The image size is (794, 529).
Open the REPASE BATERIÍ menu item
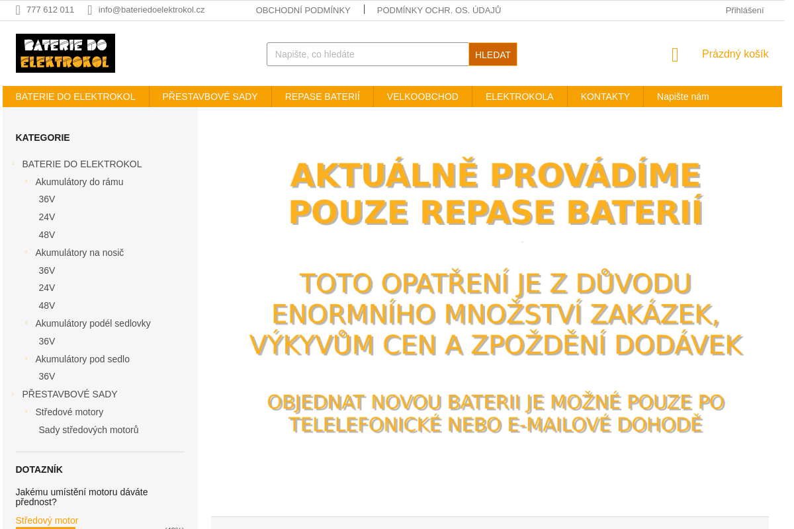click(322, 97)
